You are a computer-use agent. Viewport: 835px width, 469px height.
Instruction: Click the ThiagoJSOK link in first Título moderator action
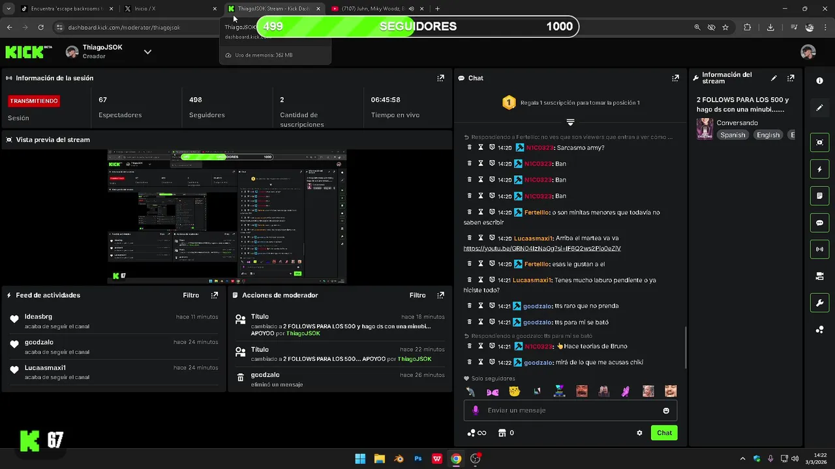303,334
